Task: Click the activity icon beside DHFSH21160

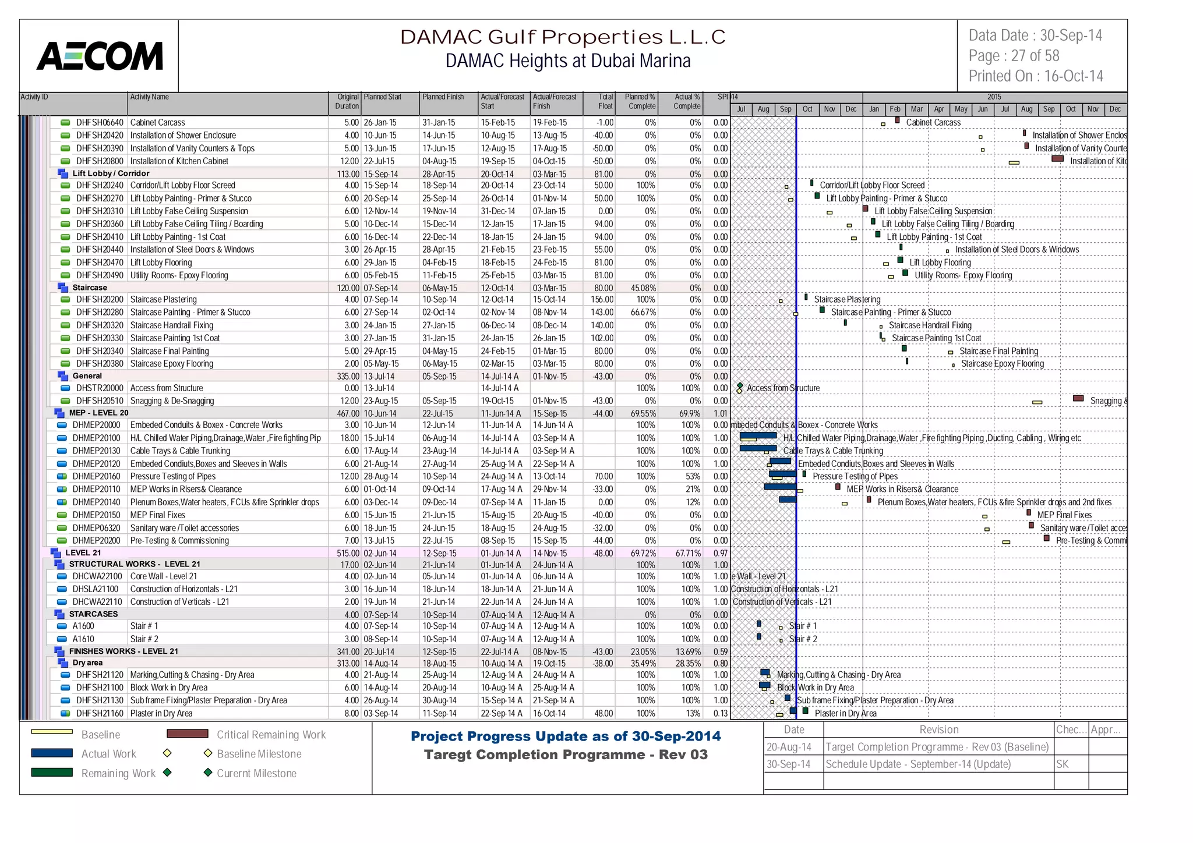Action: 66,714
